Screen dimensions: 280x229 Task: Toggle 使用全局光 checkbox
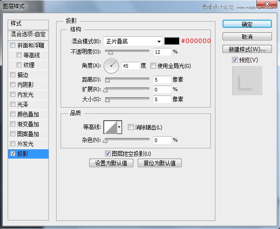(x=153, y=65)
